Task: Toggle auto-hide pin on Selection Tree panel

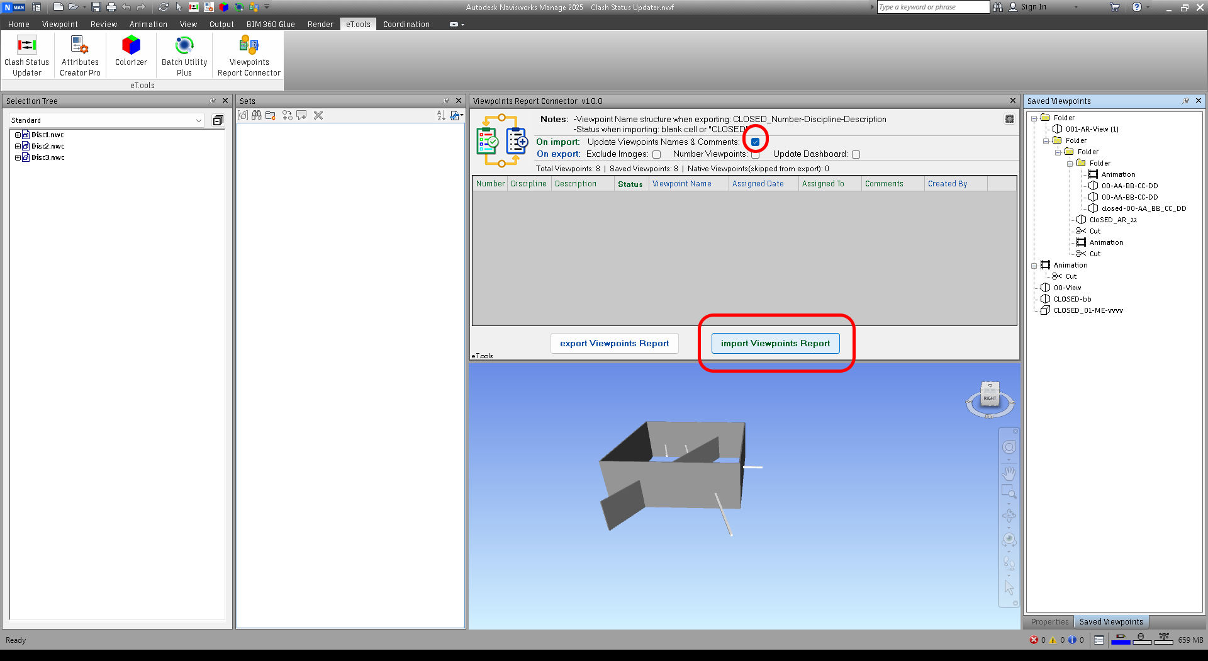Action: [213, 101]
